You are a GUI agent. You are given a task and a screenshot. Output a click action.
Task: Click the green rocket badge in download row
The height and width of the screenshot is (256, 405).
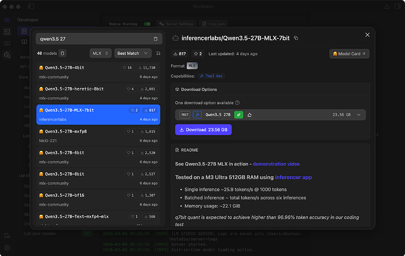coord(239,114)
